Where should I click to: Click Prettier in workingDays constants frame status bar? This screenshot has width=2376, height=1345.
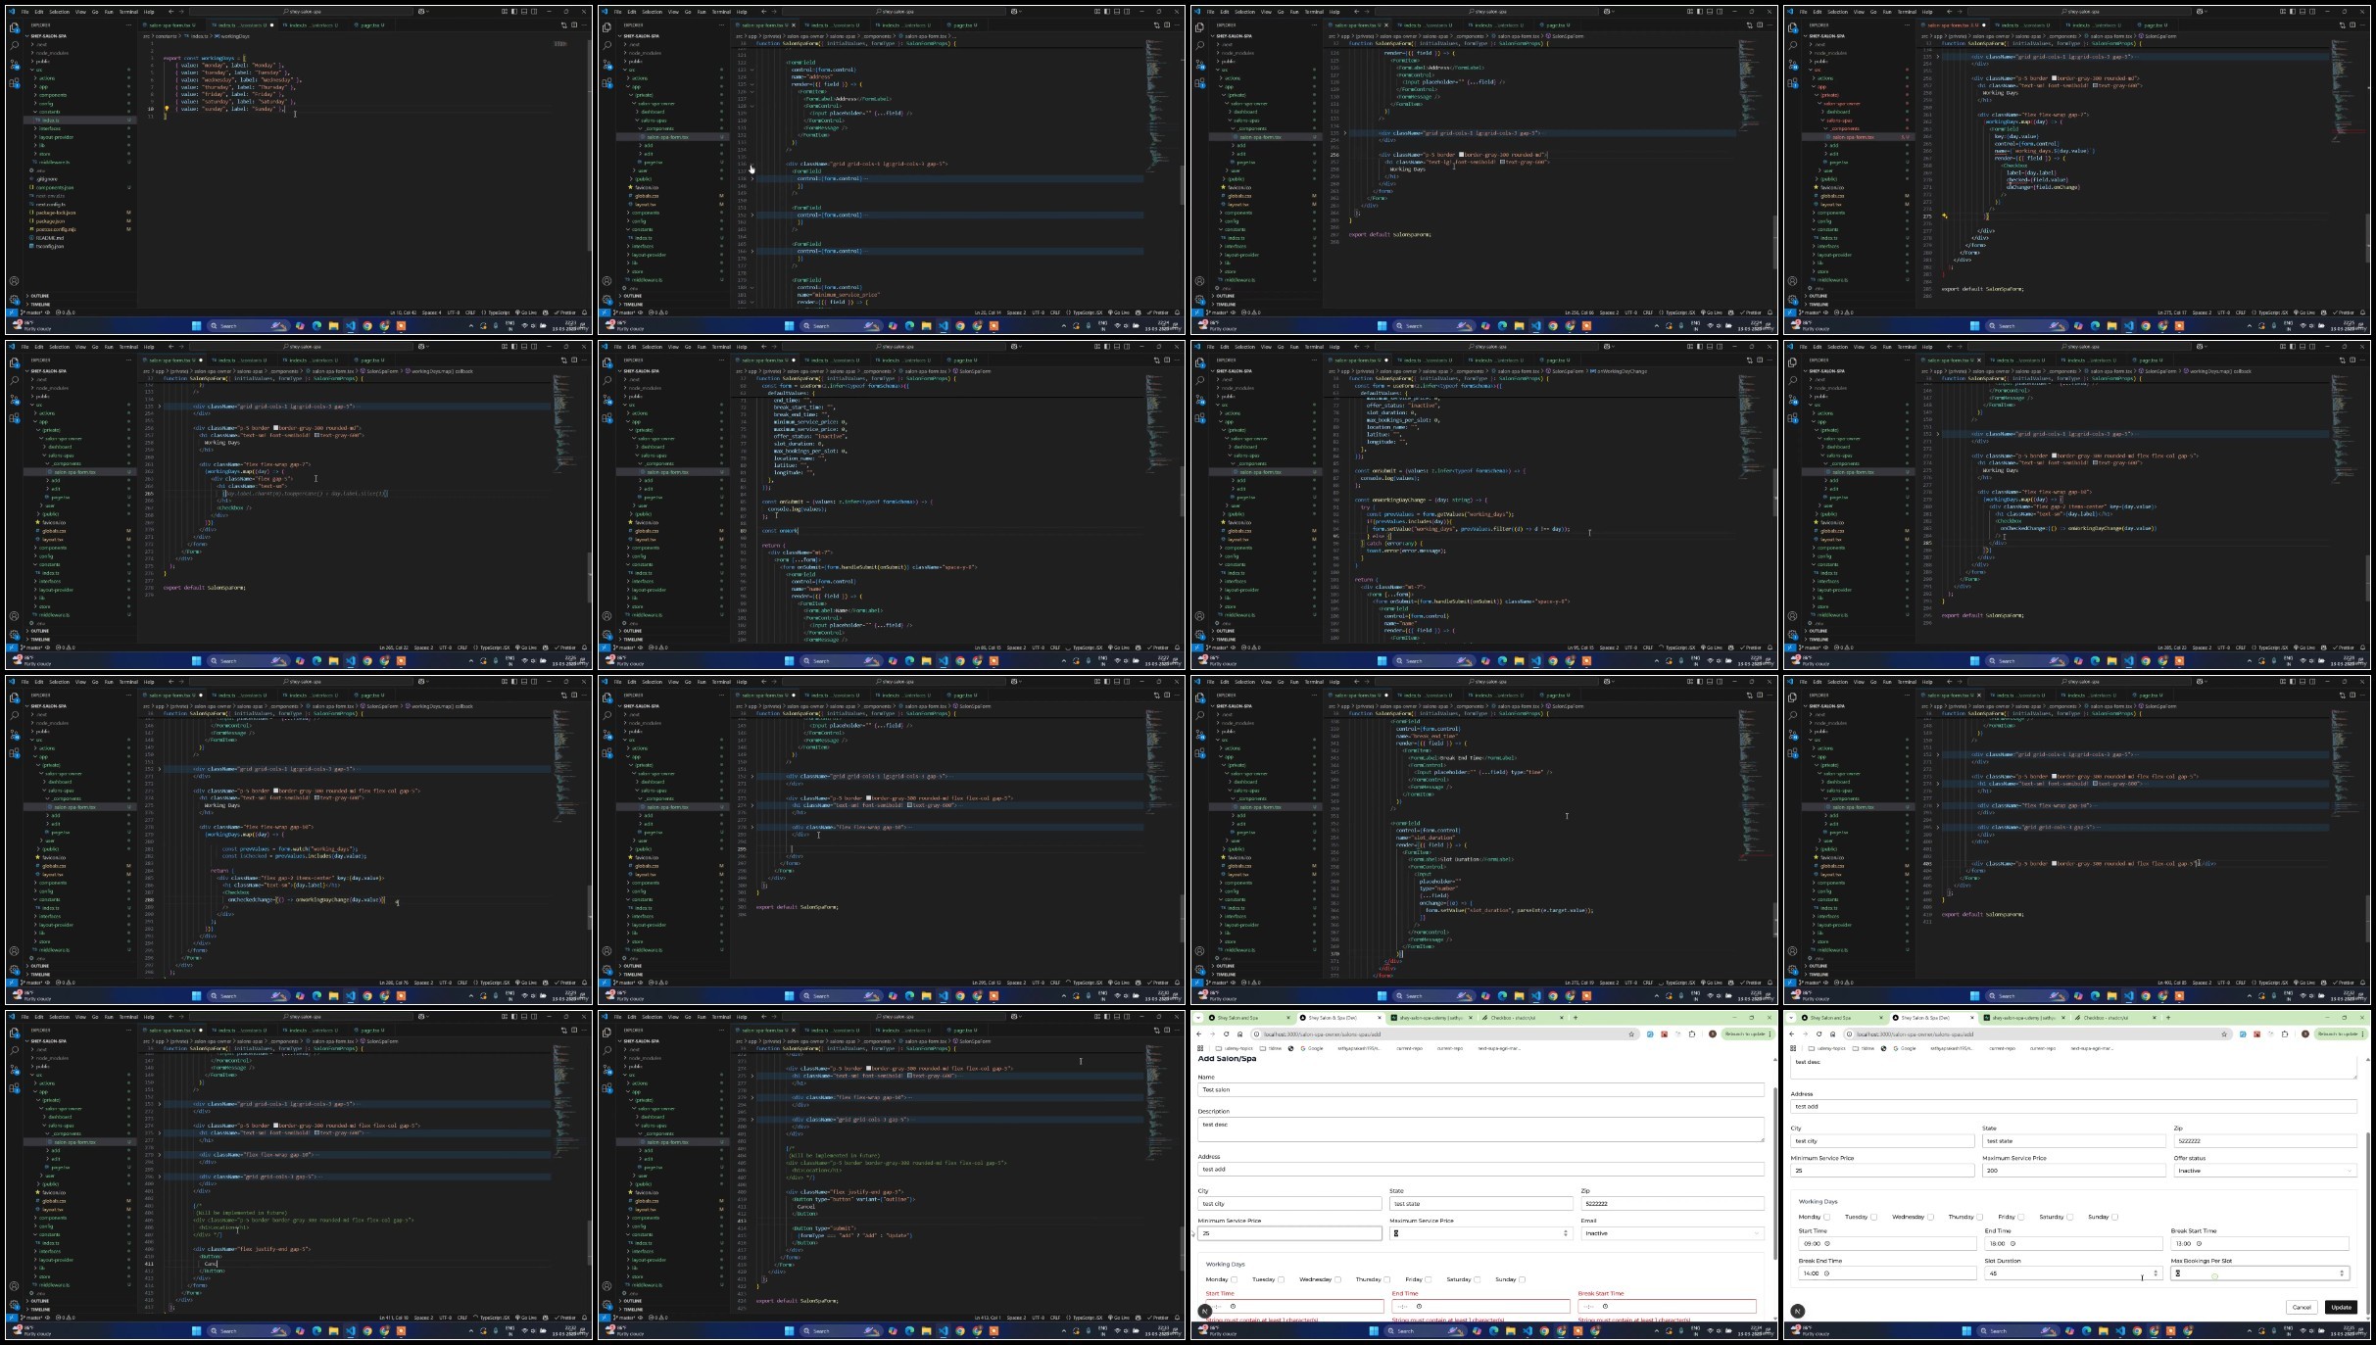[x=565, y=312]
